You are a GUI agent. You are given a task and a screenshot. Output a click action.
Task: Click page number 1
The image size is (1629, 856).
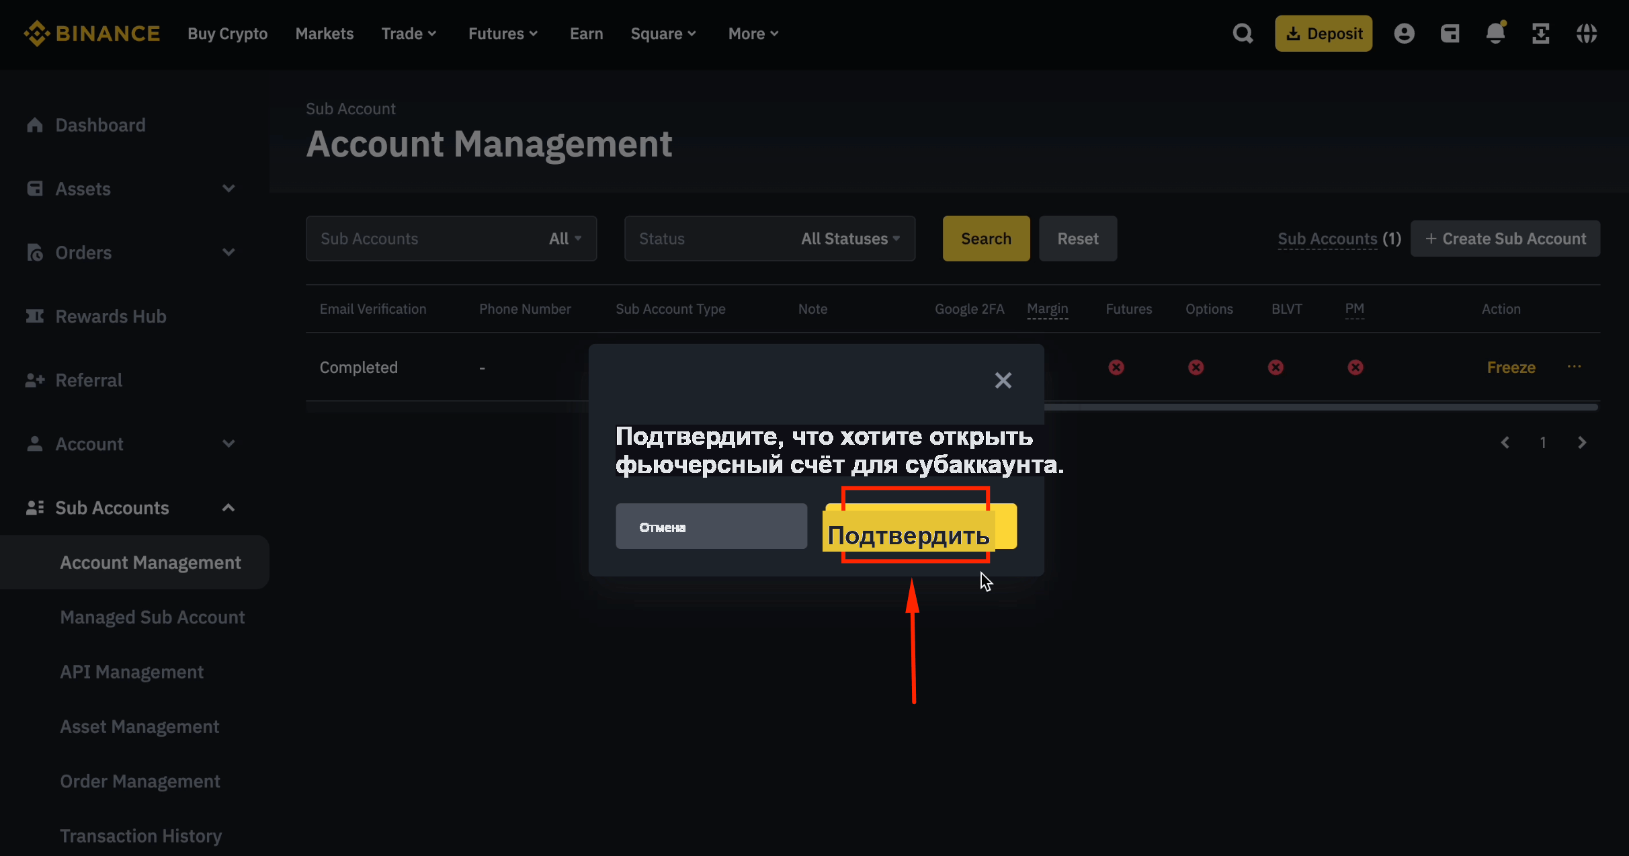click(x=1543, y=443)
